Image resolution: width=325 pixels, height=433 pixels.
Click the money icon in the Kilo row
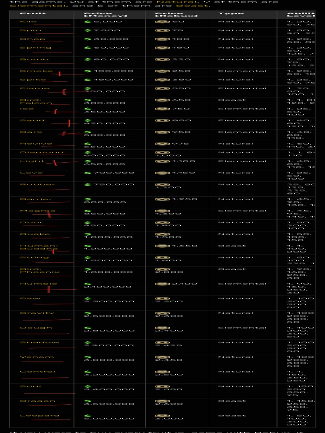[87, 22]
